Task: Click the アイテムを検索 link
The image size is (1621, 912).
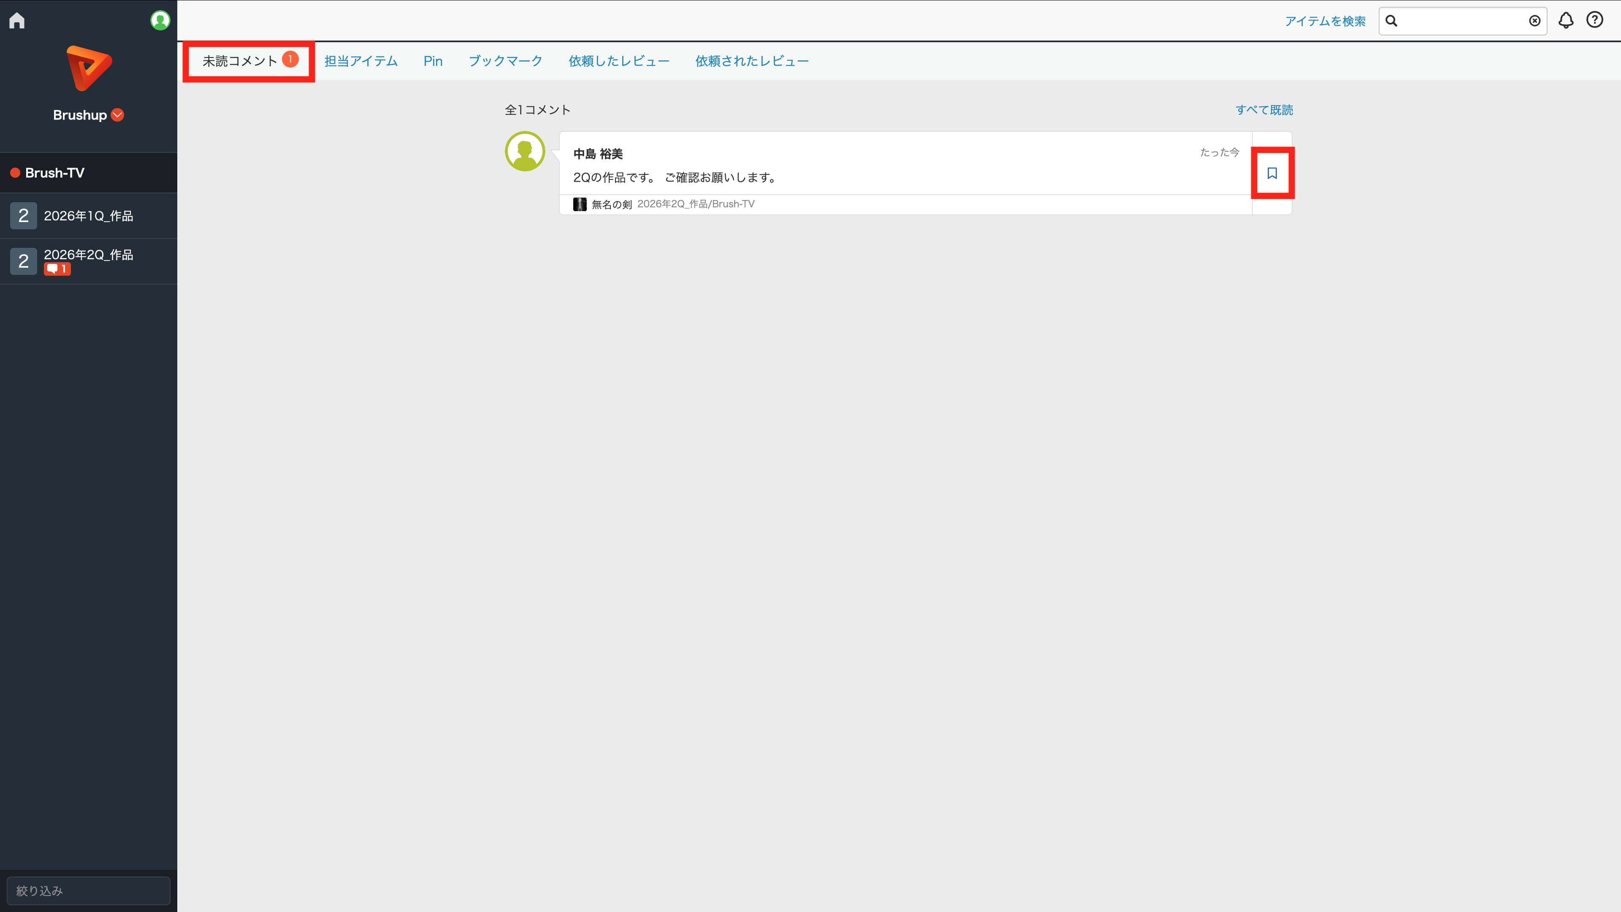Action: click(1325, 21)
